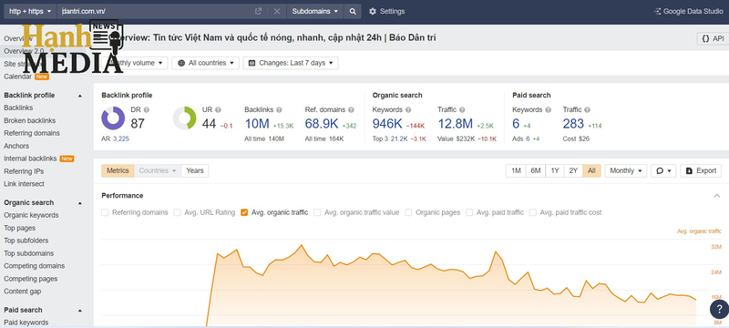Click the Organic Traffic info icon
This screenshot has width=729, height=328.
coord(462,110)
